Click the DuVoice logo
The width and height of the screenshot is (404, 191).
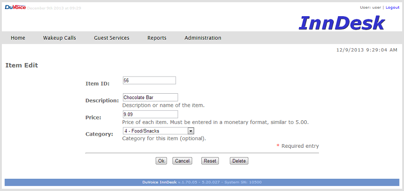point(15,8)
